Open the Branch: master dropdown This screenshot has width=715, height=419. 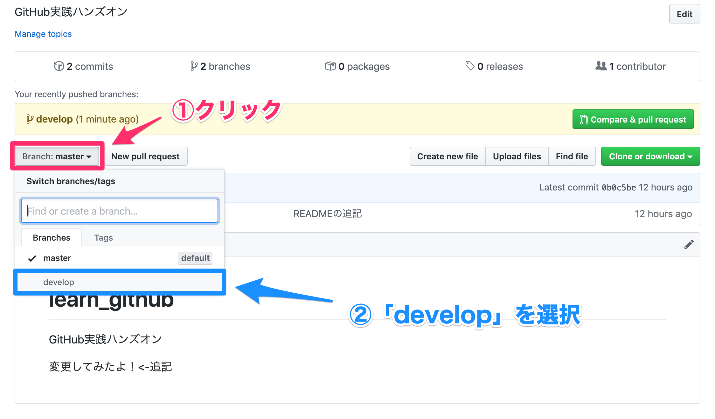click(x=57, y=156)
